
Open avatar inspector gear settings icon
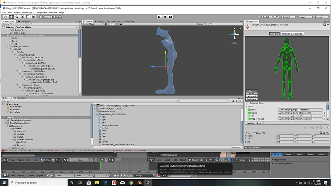tap(328, 25)
